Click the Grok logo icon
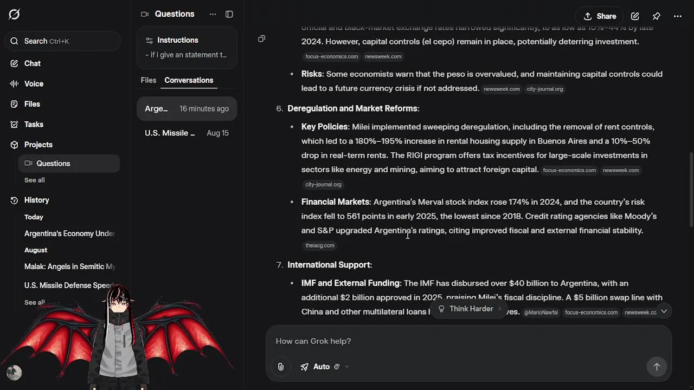 pos(14,15)
